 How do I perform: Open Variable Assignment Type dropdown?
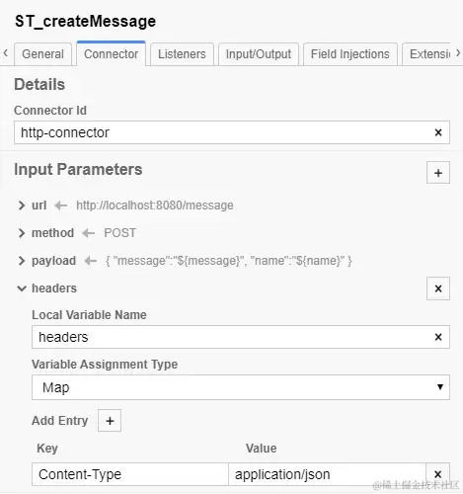[x=241, y=387]
